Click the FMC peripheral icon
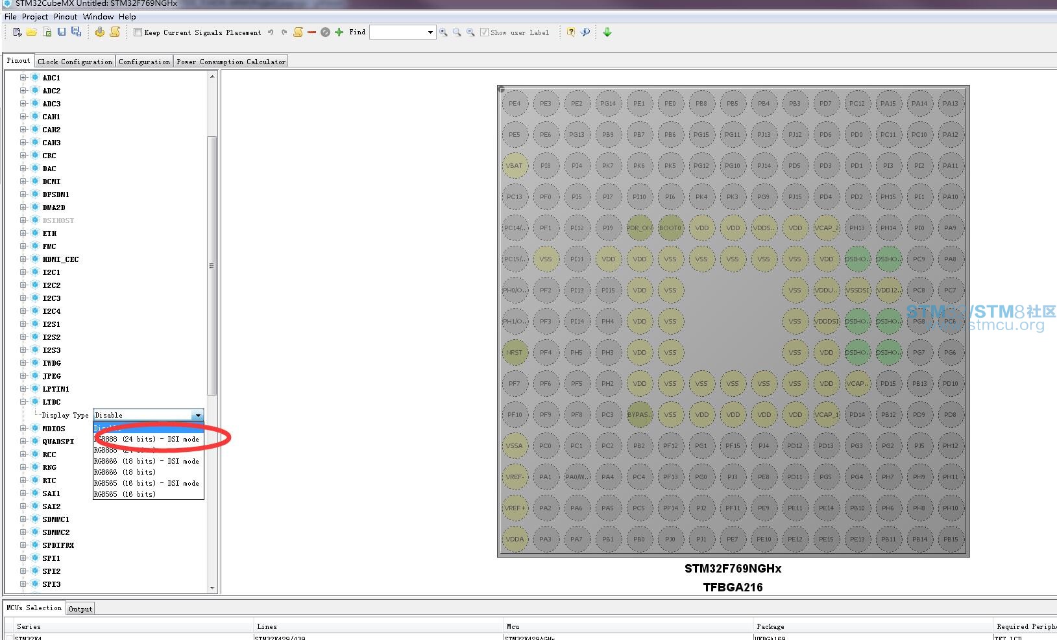The width and height of the screenshot is (1057, 640). point(35,246)
